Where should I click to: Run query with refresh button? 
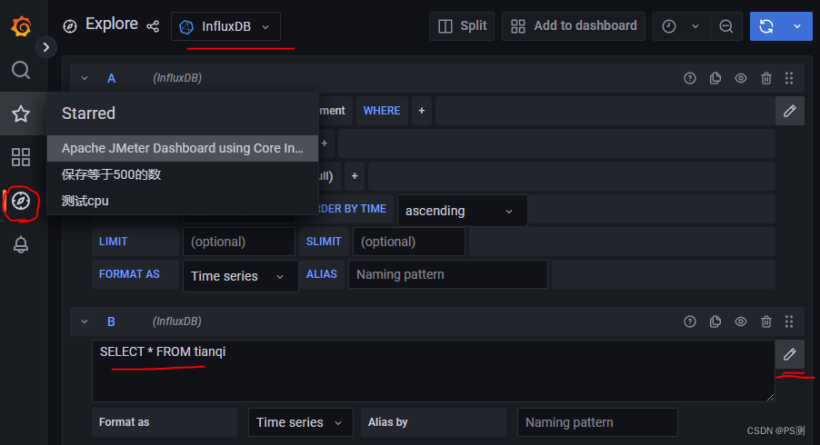click(x=766, y=26)
